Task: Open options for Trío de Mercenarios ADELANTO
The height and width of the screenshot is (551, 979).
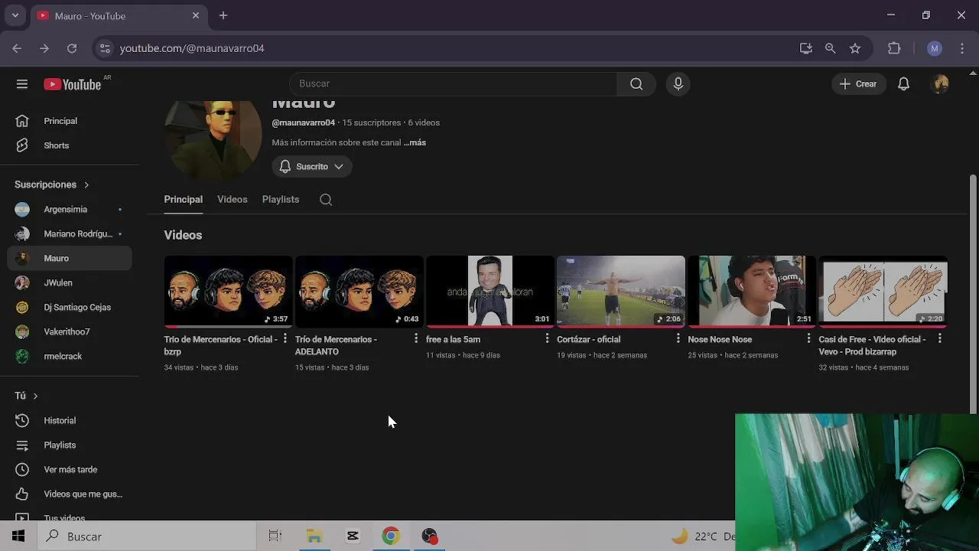Action: click(416, 338)
